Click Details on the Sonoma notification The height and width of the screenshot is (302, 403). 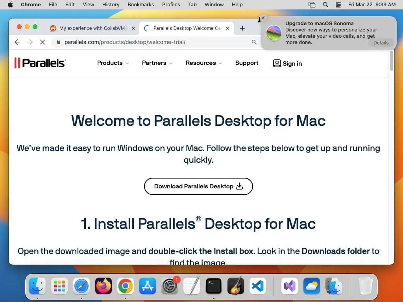coord(381,42)
